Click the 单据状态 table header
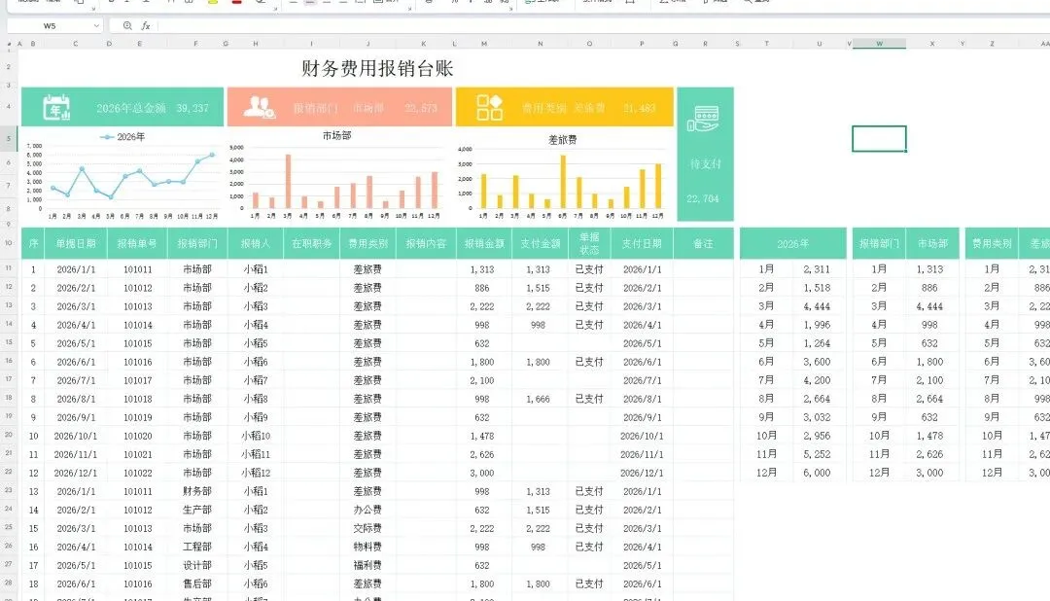The width and height of the screenshot is (1050, 601). click(x=589, y=244)
